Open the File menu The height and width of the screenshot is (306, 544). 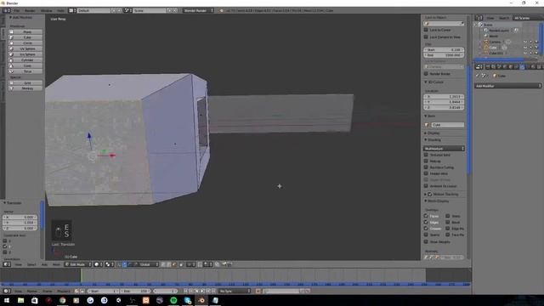pos(16,11)
